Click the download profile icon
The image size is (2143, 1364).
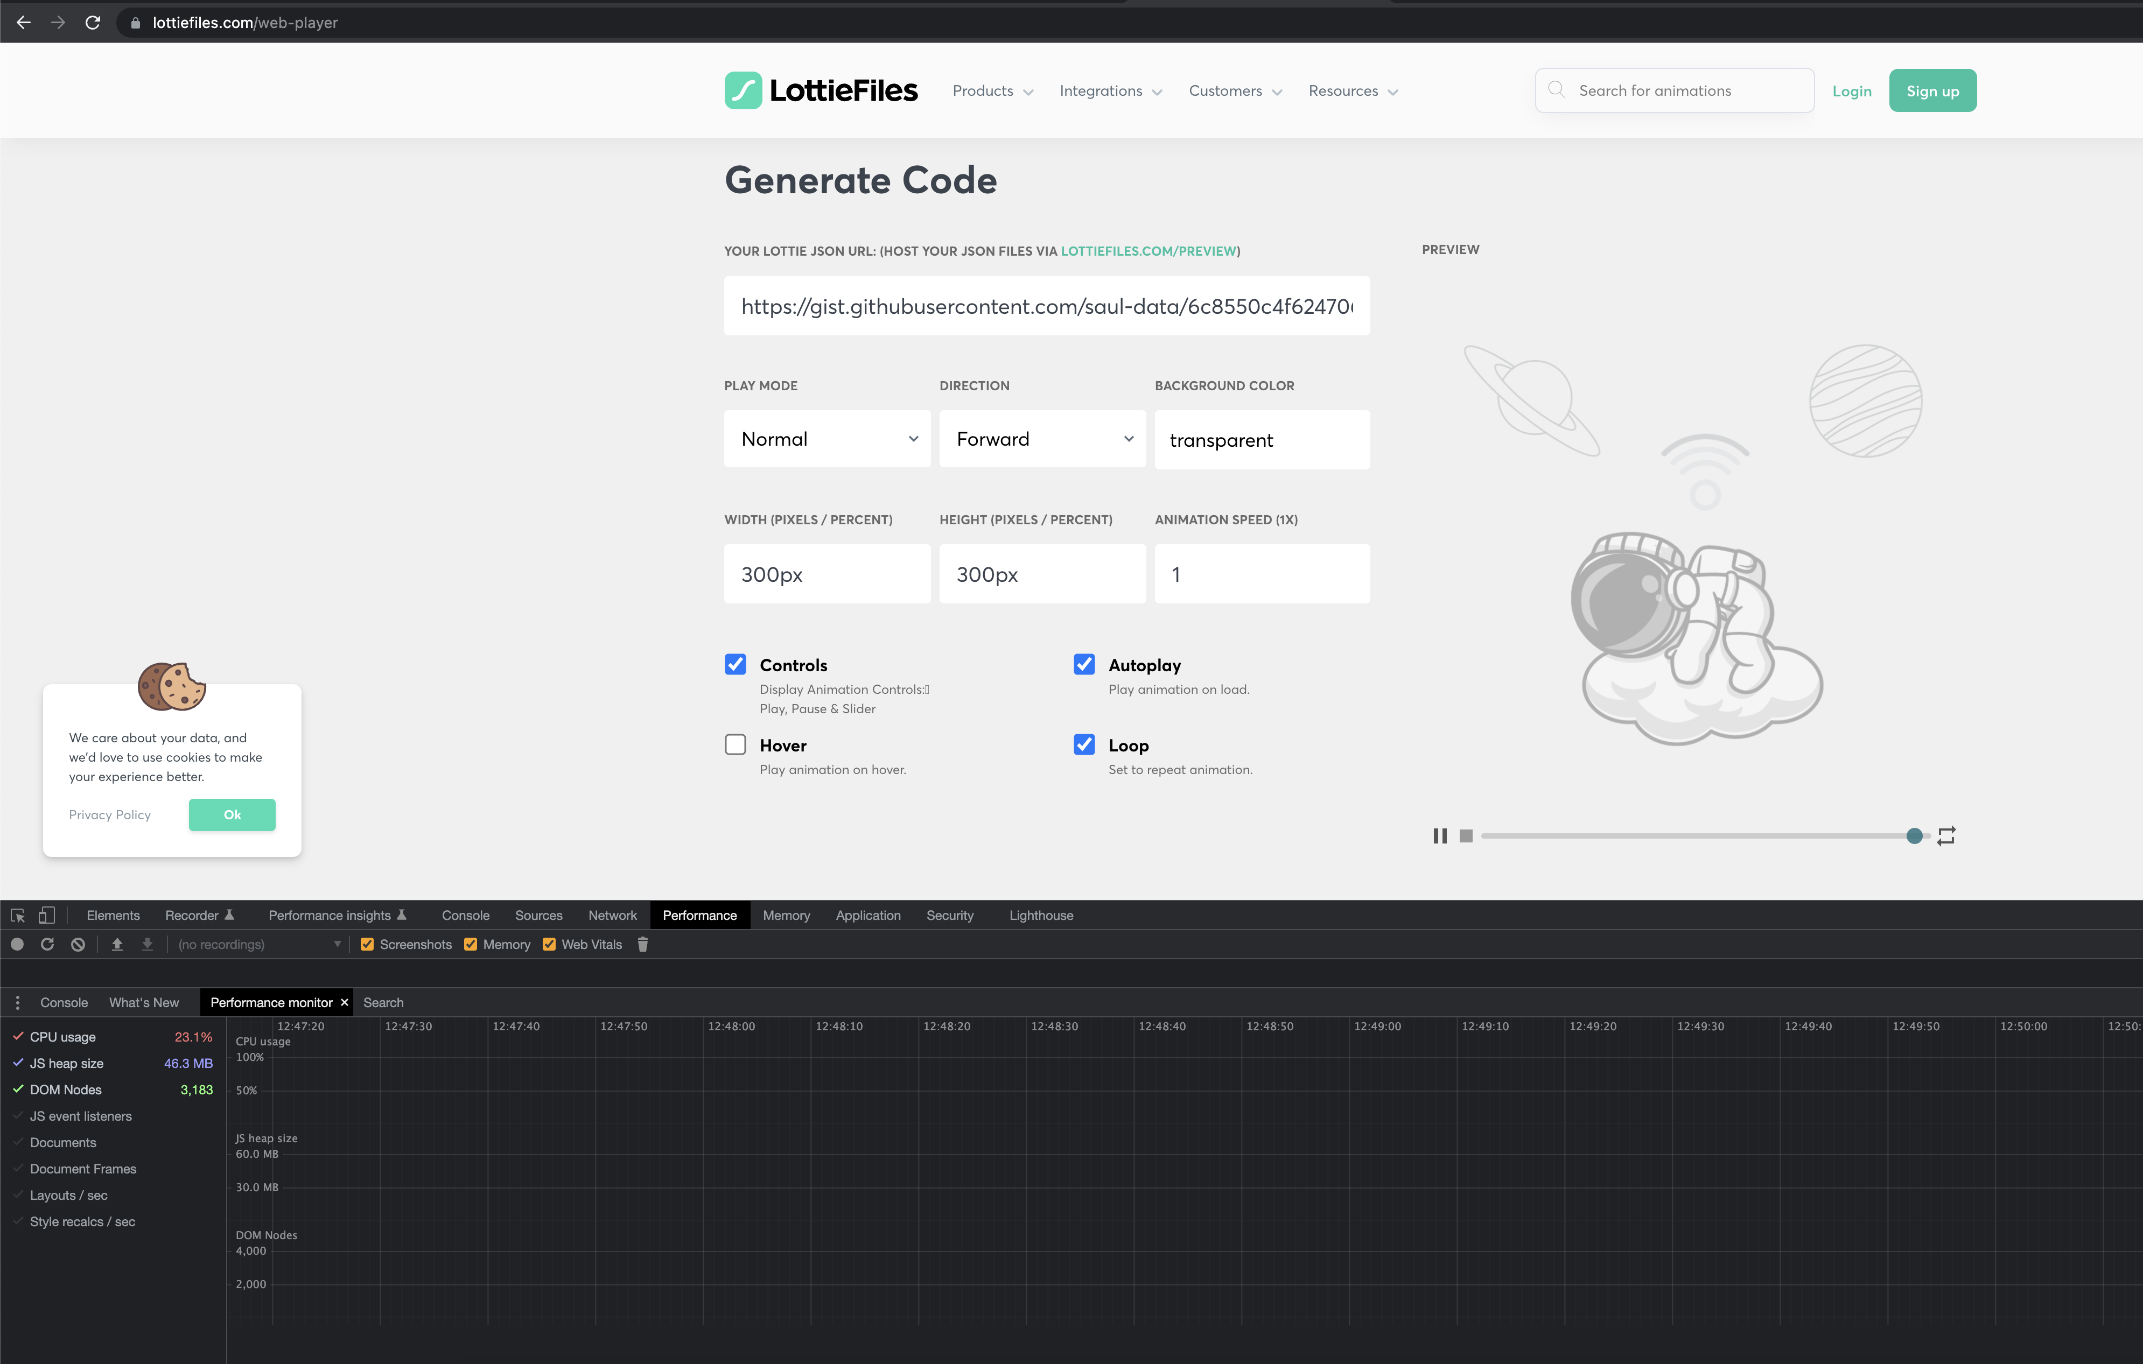(147, 944)
